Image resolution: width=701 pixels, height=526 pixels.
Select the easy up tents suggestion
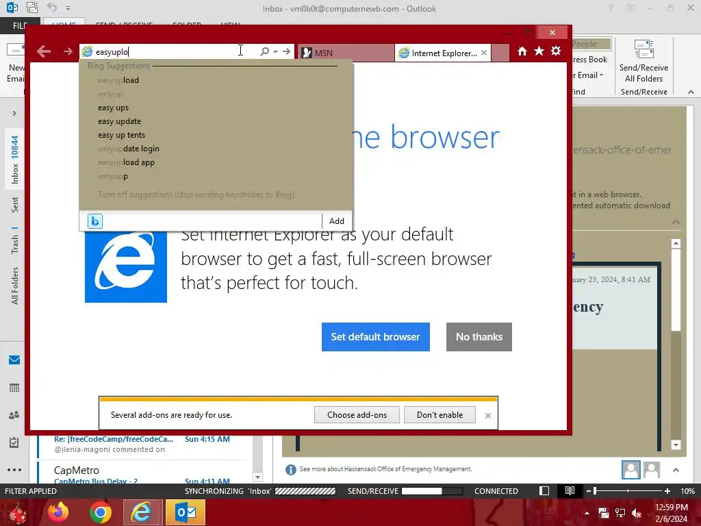point(122,135)
